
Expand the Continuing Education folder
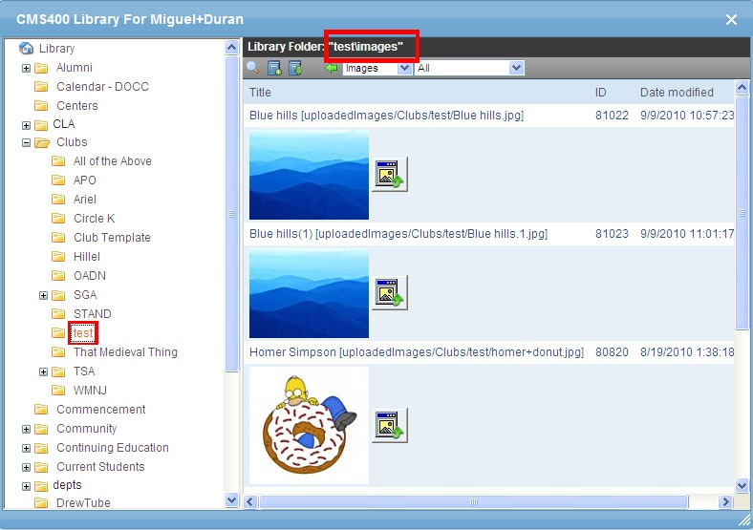click(x=27, y=449)
